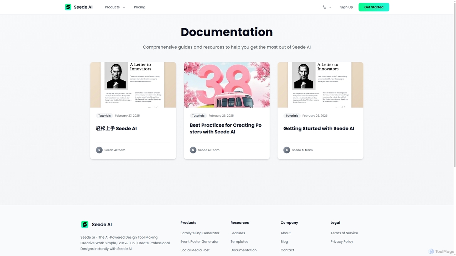Screen dimensions: 456x256
Task: Expand the Products dropdown menu
Action: click(115, 7)
